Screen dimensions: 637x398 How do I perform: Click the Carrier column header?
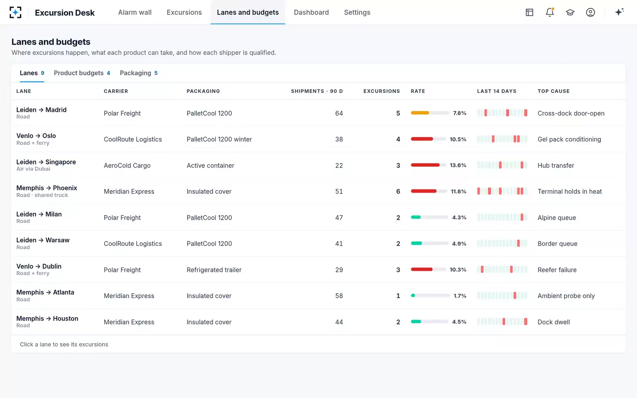tap(116, 91)
